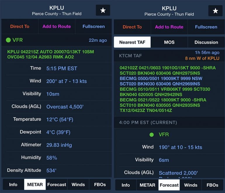
Task: Select Add to Route in the Forecast panel
Action: click(x=169, y=27)
